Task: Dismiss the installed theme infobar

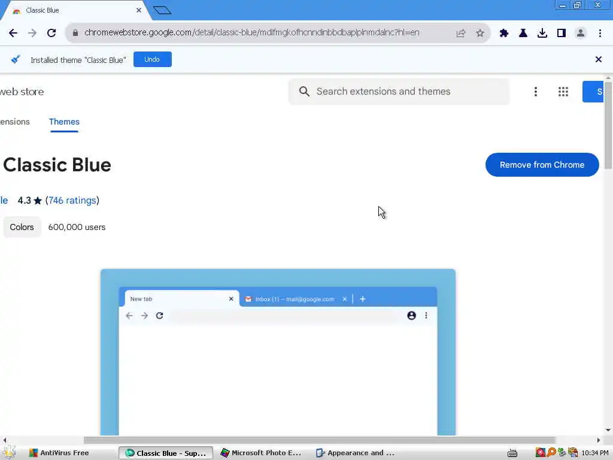Action: [599, 59]
